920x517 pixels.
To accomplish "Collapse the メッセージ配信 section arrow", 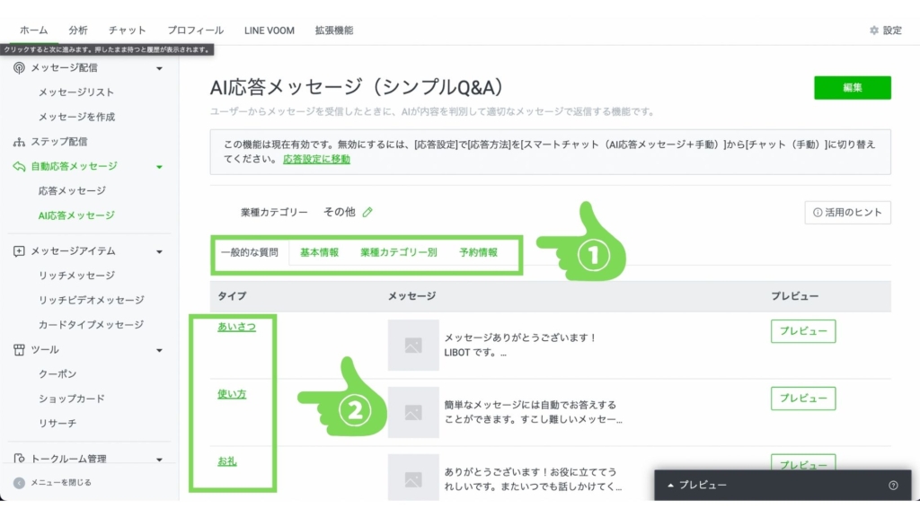I will point(159,68).
